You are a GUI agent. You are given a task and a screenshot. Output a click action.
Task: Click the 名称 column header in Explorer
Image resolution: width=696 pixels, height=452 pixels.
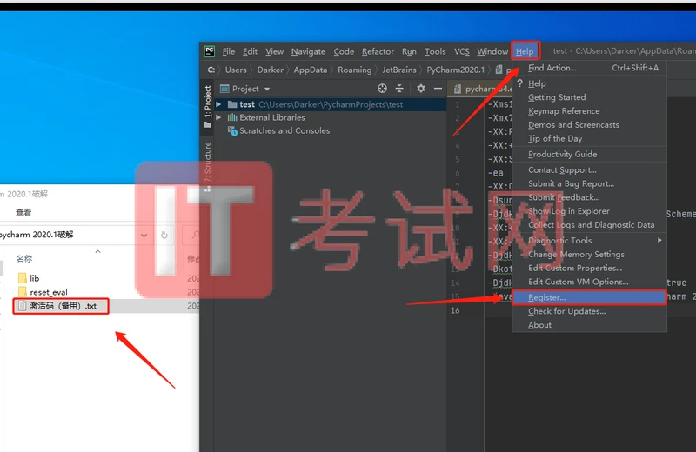click(x=24, y=258)
